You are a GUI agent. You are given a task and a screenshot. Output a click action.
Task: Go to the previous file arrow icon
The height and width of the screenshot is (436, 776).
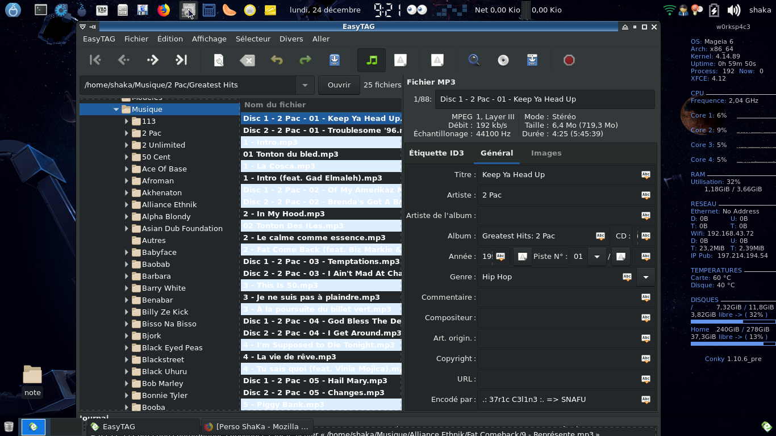(x=124, y=60)
